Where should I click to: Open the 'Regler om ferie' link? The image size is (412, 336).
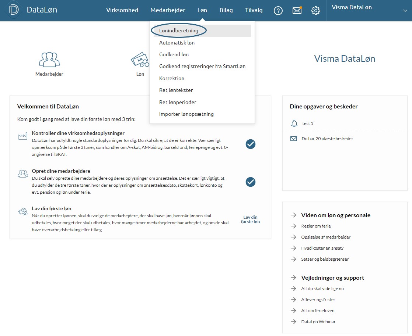coord(316,226)
